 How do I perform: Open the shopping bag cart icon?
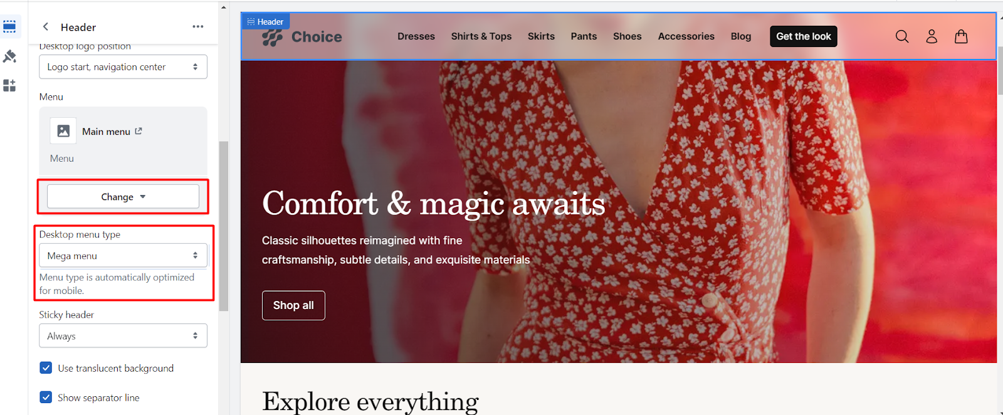pos(961,36)
